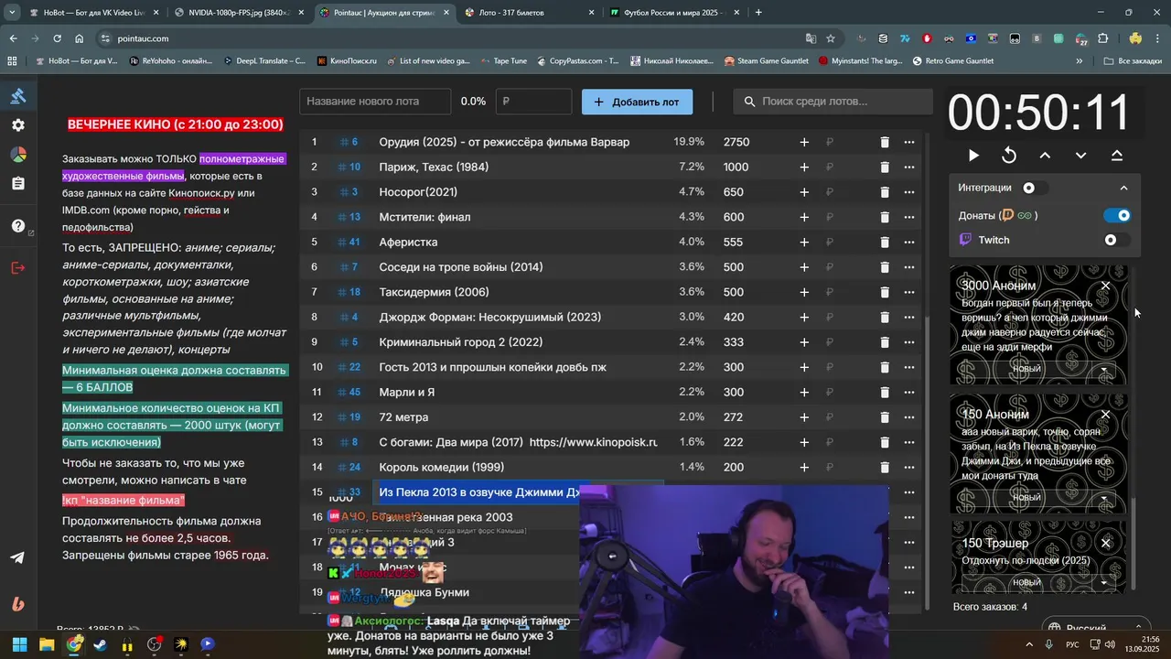Screen dimensions: 1171x659
Task: Open DeepL Translate bookmark
Action: click(263, 61)
